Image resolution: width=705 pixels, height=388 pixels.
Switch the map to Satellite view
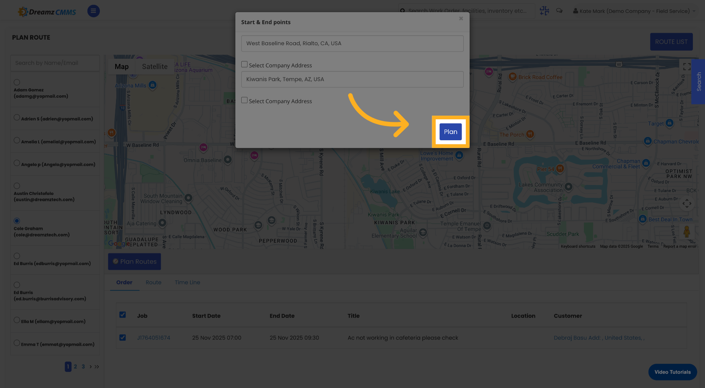(x=155, y=66)
